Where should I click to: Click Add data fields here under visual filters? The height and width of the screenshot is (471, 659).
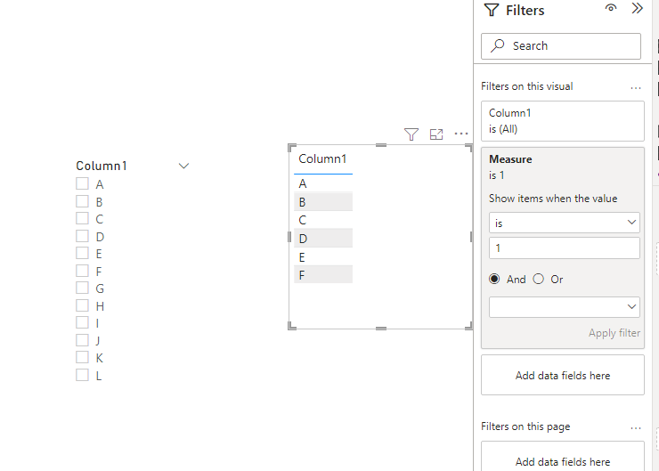[562, 375]
